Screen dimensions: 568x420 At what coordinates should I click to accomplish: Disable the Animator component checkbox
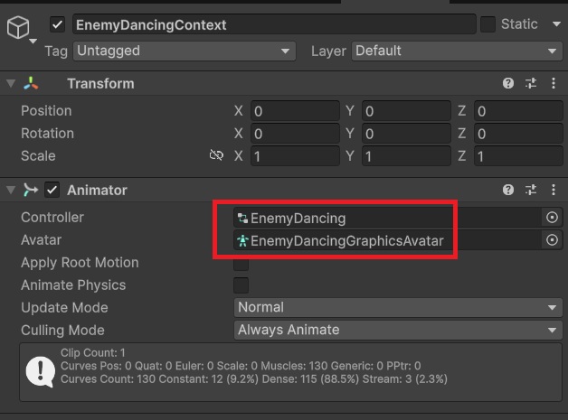click(52, 191)
